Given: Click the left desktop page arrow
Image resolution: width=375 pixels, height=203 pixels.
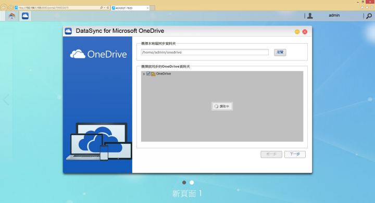Looking at the screenshot, I should [6, 99].
